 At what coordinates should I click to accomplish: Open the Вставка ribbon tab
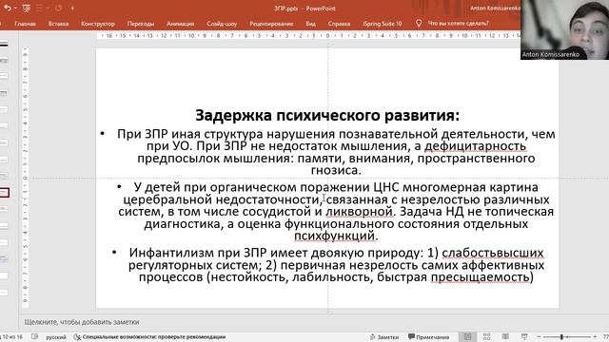pos(58,24)
